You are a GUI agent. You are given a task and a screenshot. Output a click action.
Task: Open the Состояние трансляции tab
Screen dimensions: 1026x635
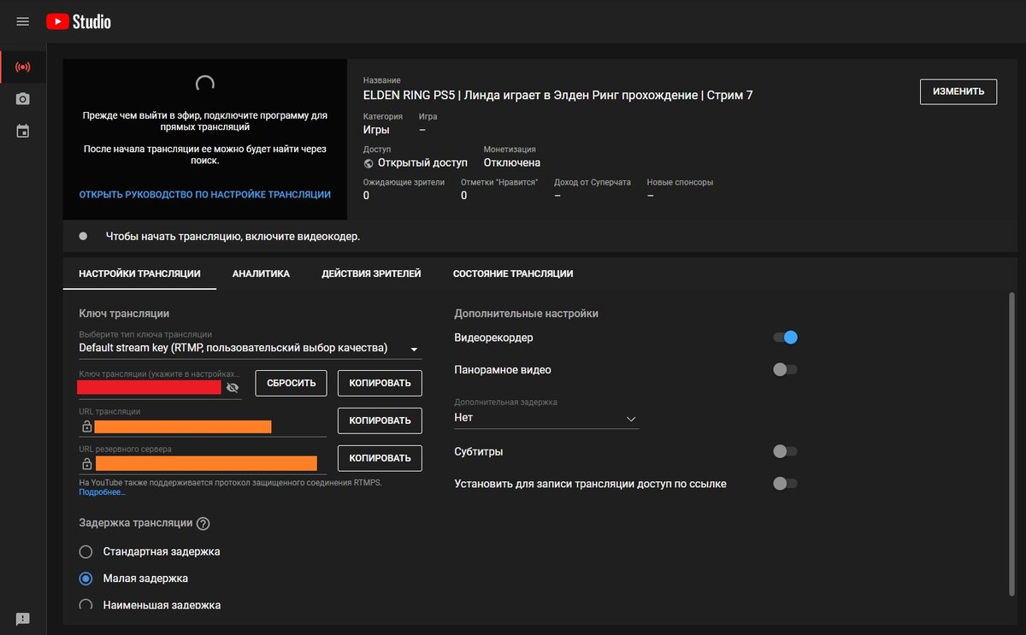513,273
